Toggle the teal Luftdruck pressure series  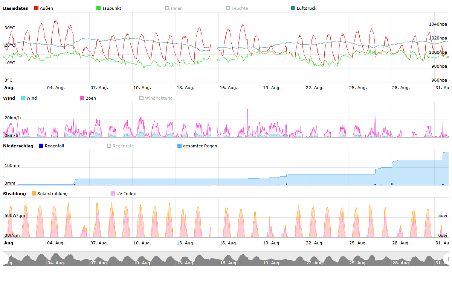[304, 8]
